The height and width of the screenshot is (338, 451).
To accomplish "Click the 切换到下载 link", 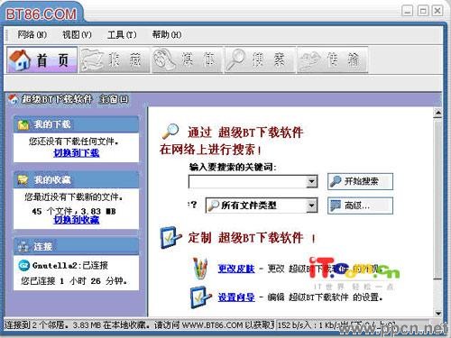I will (x=77, y=153).
